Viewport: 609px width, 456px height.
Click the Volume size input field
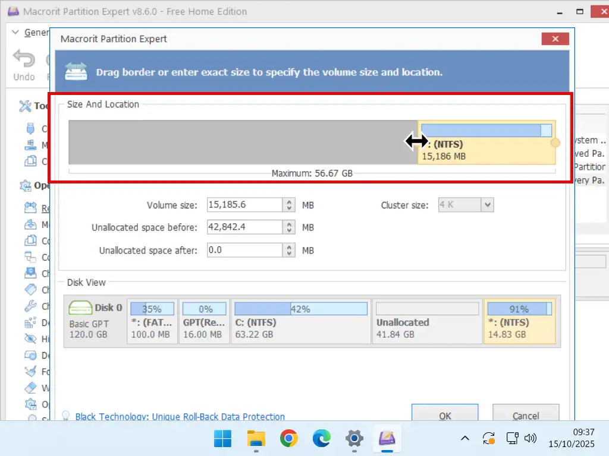pyautogui.click(x=244, y=205)
